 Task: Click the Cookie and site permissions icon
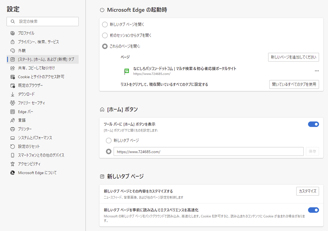(x=12, y=77)
